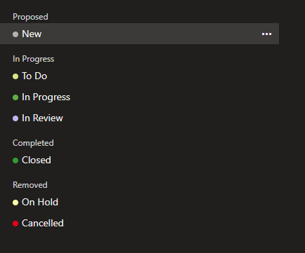Select the In Progress state item
The image size is (305, 253).
click(x=46, y=97)
